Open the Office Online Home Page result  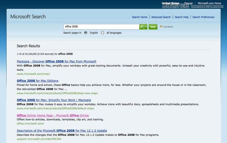[53, 116]
